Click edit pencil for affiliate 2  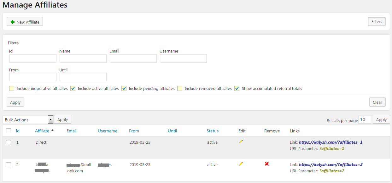pyautogui.click(x=241, y=164)
